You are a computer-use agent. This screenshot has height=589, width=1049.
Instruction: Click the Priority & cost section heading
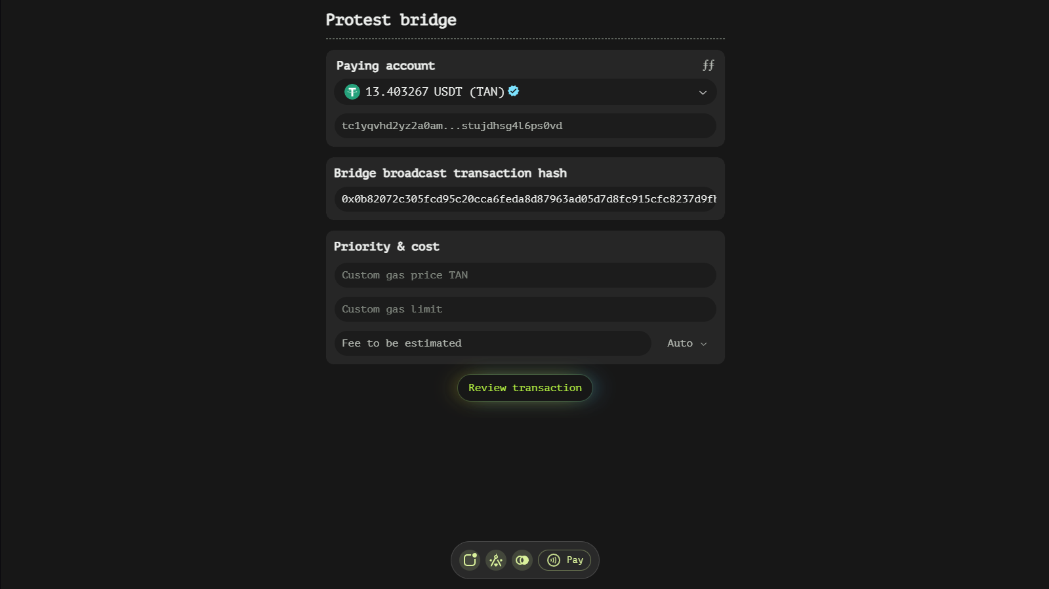point(386,246)
